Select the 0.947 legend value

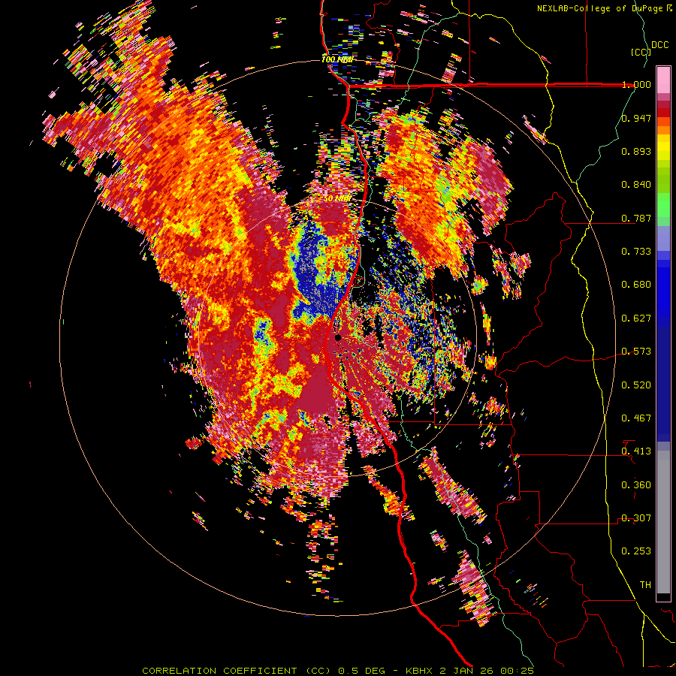point(636,118)
